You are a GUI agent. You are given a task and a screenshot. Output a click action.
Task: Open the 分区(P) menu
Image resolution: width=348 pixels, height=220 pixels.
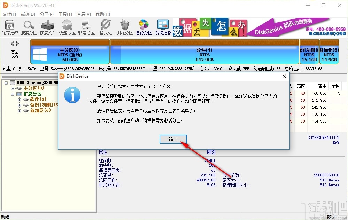[47, 14]
